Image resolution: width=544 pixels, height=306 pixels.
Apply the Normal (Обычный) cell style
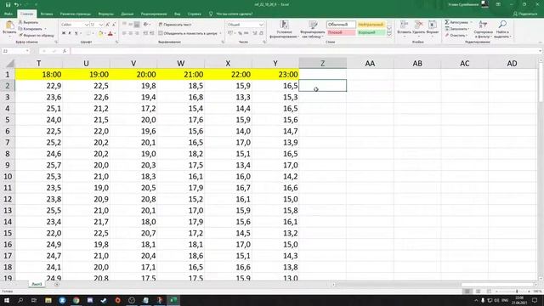pos(341,25)
